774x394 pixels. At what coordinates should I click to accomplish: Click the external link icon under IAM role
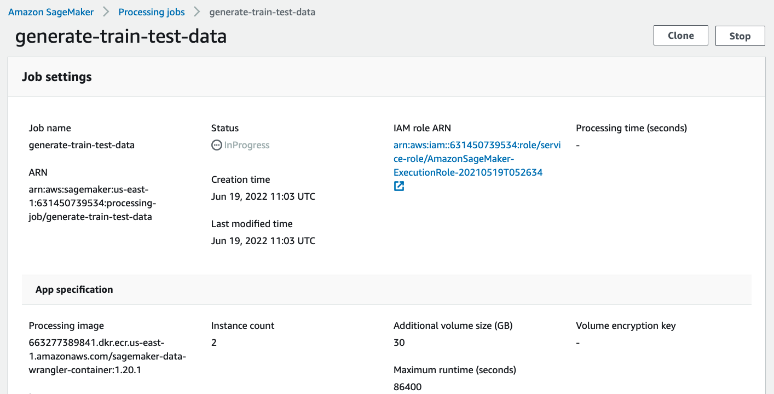pyautogui.click(x=399, y=186)
